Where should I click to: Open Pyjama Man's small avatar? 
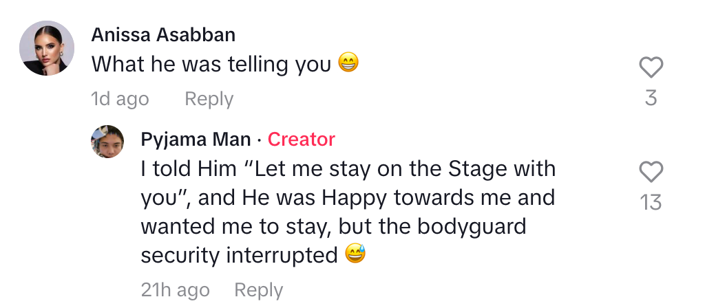pyautogui.click(x=107, y=142)
